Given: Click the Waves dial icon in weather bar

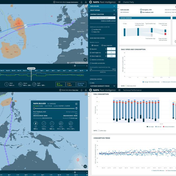Looking at the screenshot, I should point(20,84).
